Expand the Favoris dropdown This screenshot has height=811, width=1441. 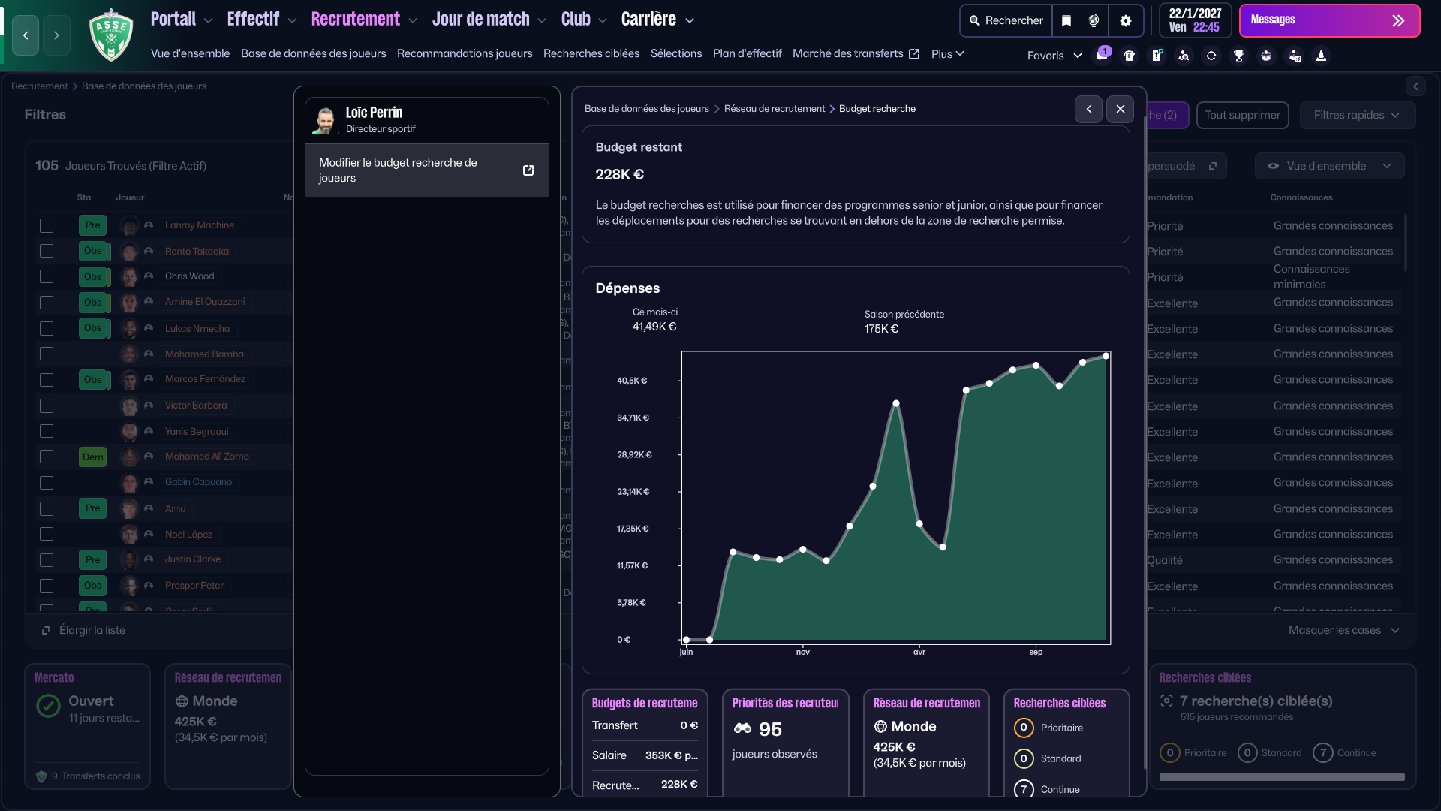pos(1054,56)
